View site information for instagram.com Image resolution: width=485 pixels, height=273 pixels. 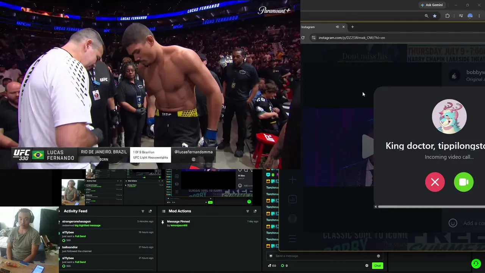click(x=313, y=38)
